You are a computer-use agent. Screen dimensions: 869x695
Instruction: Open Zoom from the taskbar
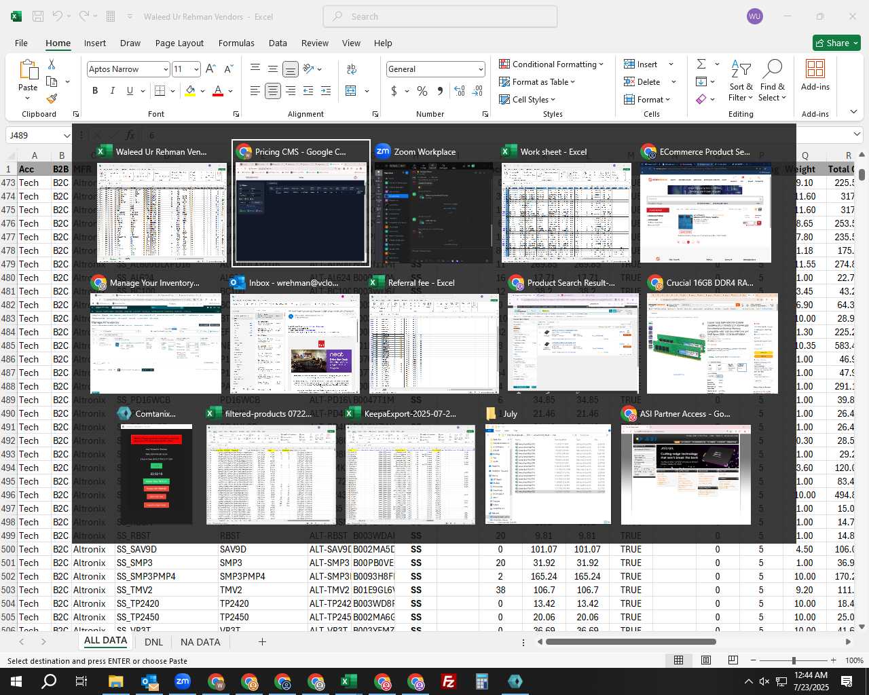point(183,681)
